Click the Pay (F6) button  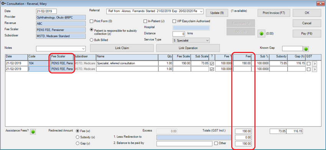click(307, 33)
